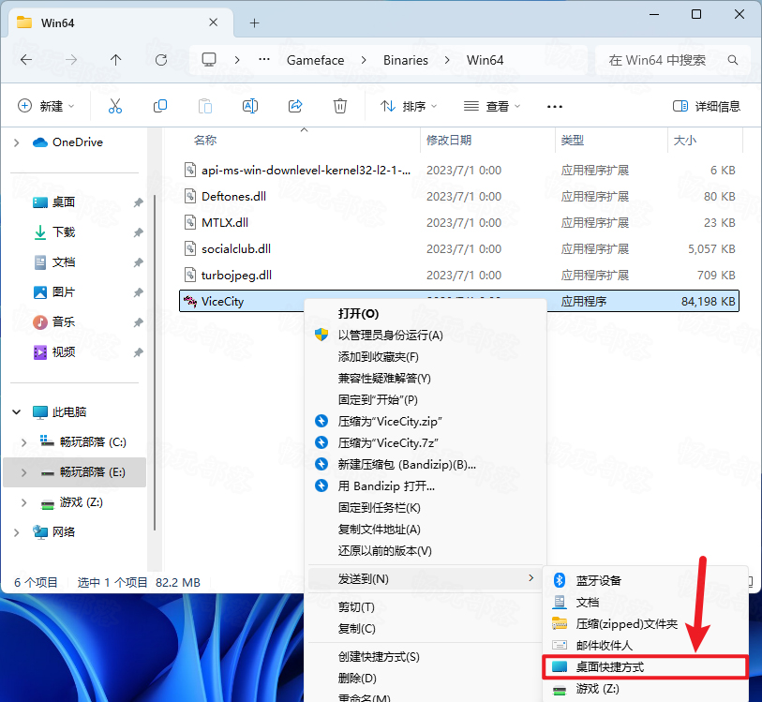Toggle the 详细信息 details pane

706,106
